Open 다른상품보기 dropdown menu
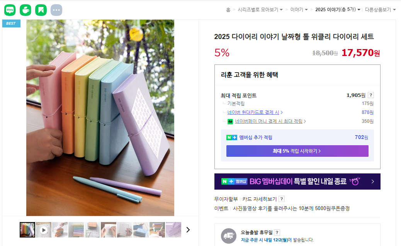 click(380, 10)
